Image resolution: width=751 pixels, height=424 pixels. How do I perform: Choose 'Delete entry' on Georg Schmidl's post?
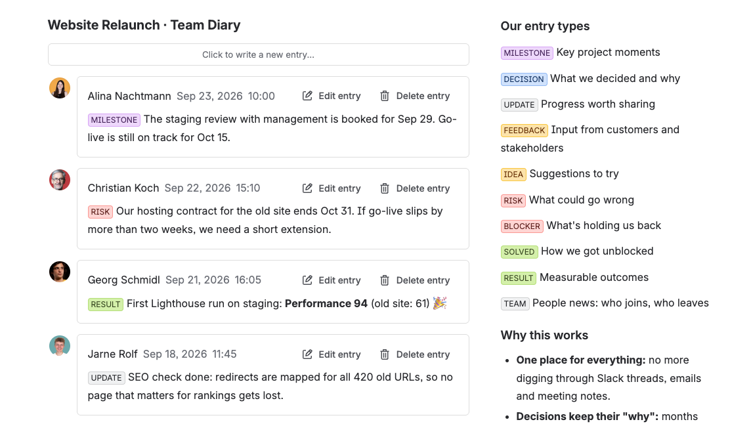click(x=415, y=280)
